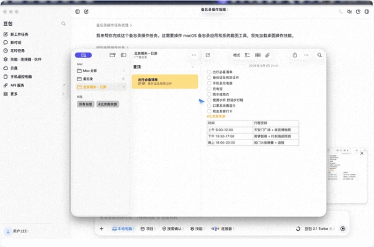Image resolution: width=374 pixels, height=247 pixels.
Task: Check off 手机及充电器
Action: pyautogui.click(x=209, y=83)
